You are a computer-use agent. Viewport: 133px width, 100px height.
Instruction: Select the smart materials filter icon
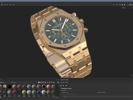41,82
